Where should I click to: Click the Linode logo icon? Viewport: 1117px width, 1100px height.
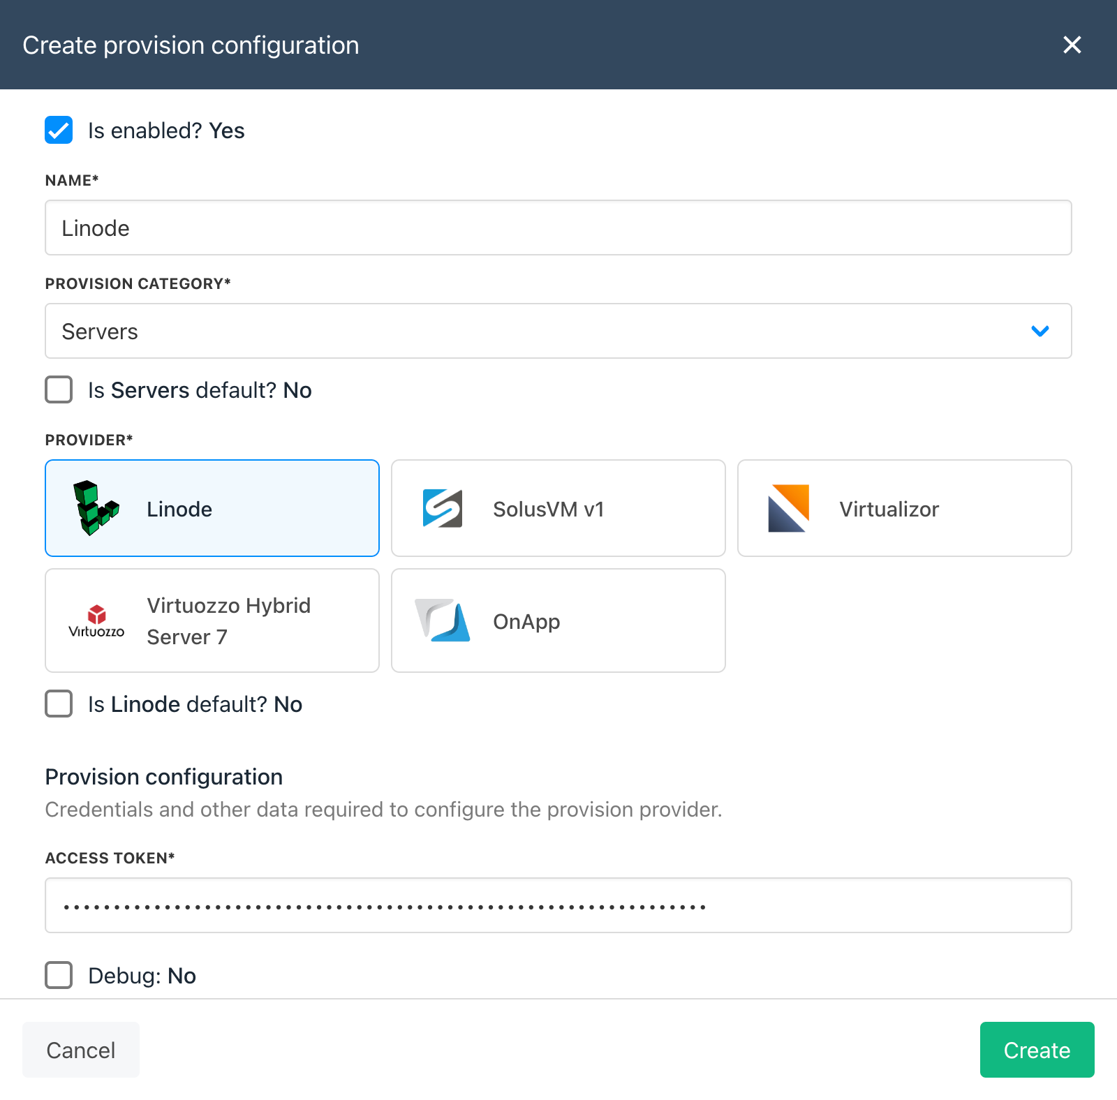click(x=96, y=508)
